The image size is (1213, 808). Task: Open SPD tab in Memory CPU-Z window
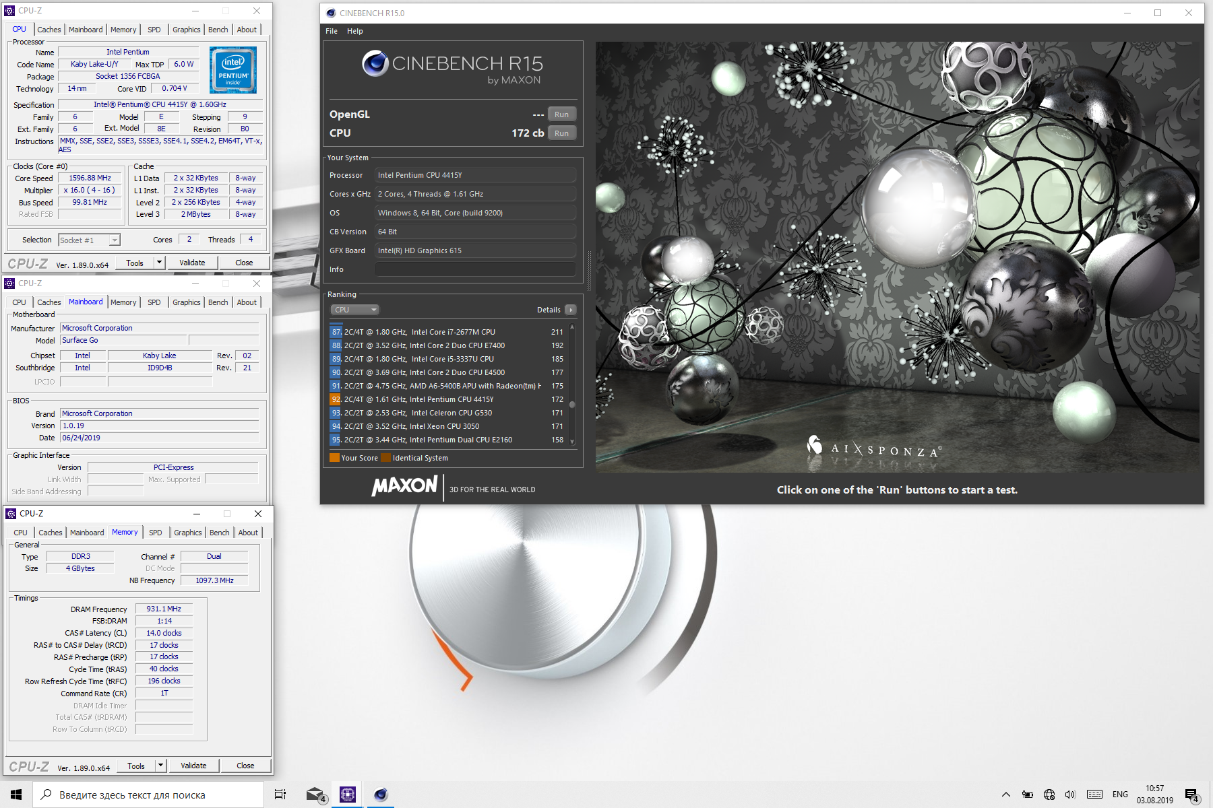pos(156,533)
